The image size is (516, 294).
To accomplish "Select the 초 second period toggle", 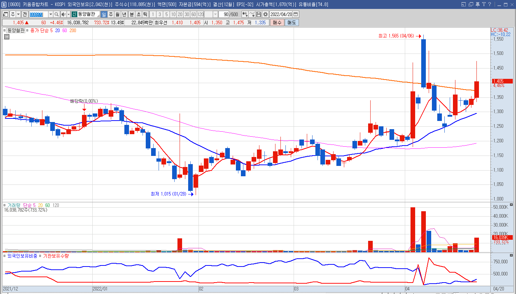I will tap(138, 14).
